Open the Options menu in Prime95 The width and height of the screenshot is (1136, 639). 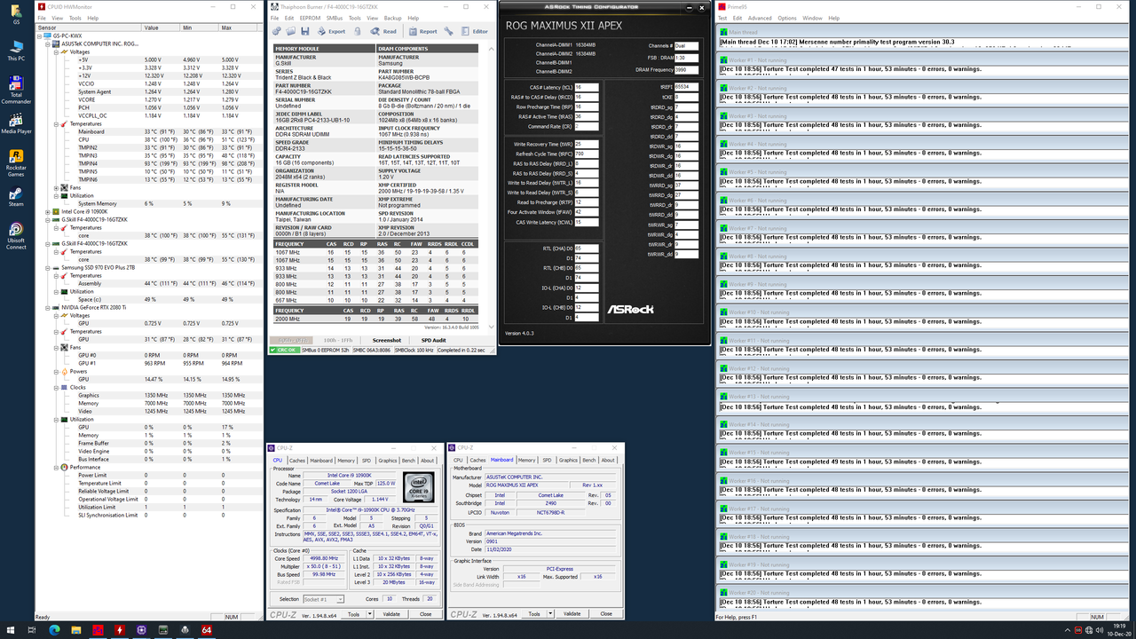[787, 18]
